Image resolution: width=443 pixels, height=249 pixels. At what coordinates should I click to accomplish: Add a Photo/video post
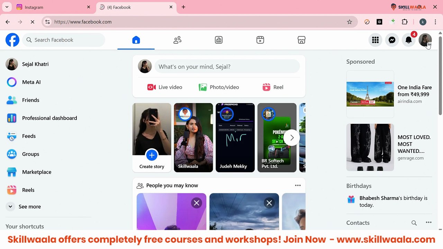(x=219, y=87)
